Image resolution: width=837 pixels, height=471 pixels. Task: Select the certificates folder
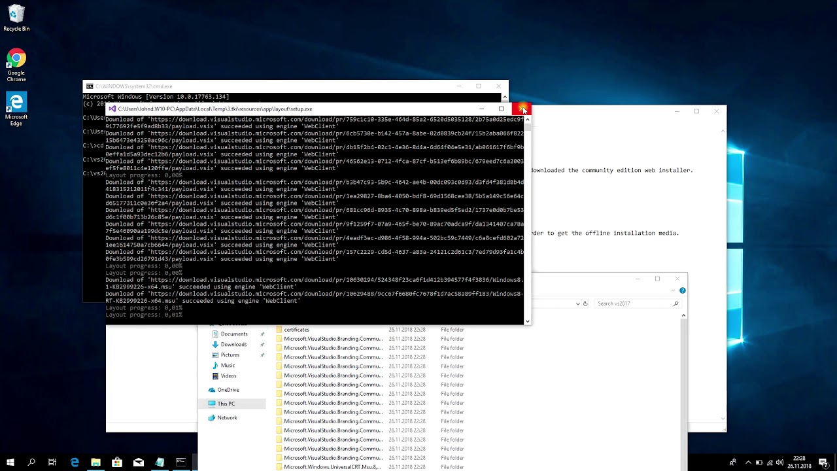296,330
